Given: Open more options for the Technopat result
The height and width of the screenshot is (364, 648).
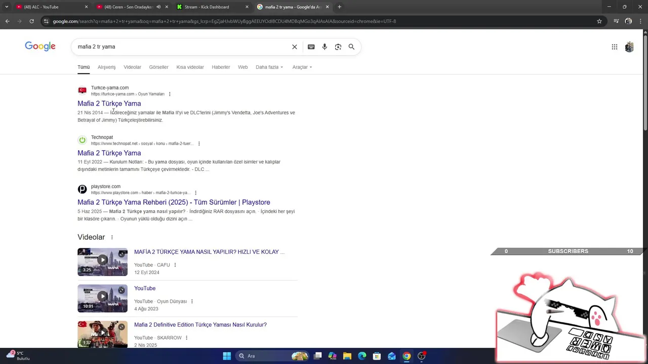Looking at the screenshot, I should tap(199, 144).
